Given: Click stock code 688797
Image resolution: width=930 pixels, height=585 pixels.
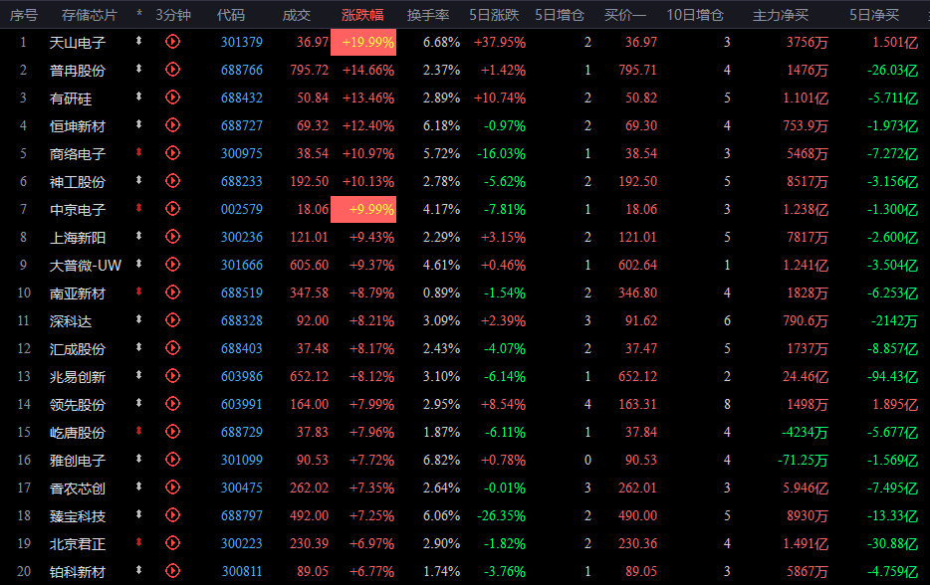Looking at the screenshot, I should pyautogui.click(x=241, y=515).
